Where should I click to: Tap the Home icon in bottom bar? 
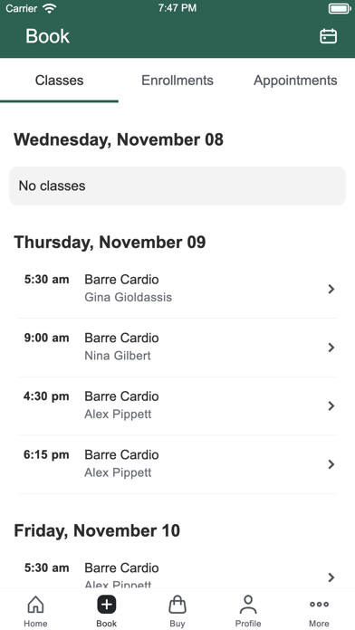[x=35, y=605]
